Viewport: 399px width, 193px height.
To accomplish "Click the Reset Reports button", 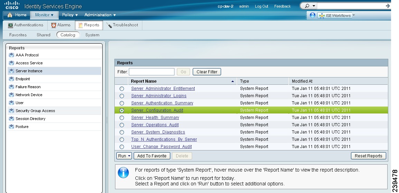I will coord(369,156).
